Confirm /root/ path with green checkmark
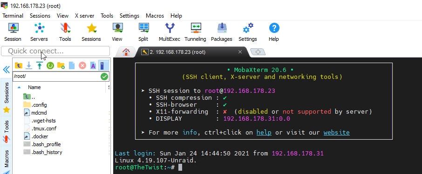Image resolution: width=422 pixels, height=174 pixels. 104,77
